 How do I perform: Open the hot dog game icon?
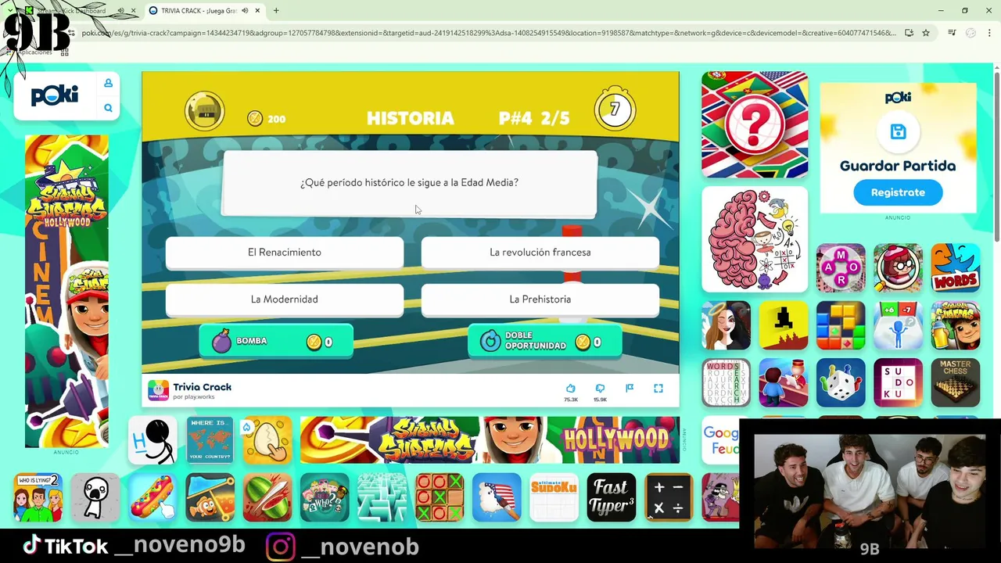click(152, 497)
